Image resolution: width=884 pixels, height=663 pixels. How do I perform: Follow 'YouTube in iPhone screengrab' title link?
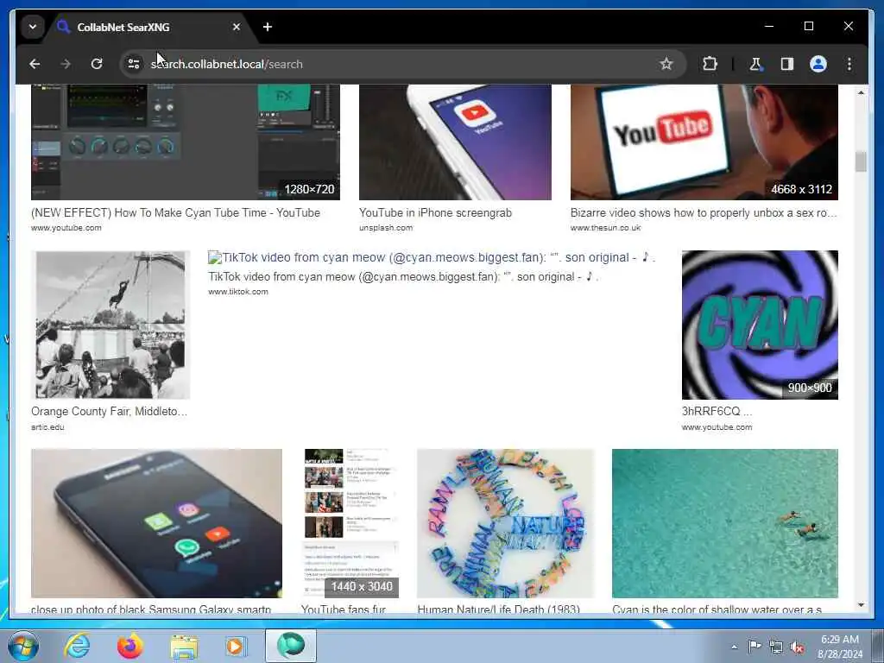point(435,212)
